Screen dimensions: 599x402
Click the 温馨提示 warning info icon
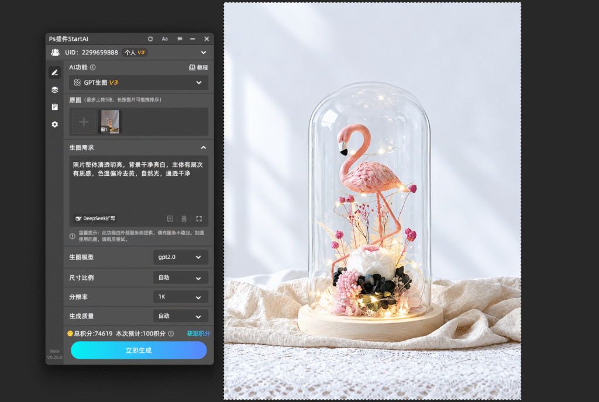tap(72, 236)
